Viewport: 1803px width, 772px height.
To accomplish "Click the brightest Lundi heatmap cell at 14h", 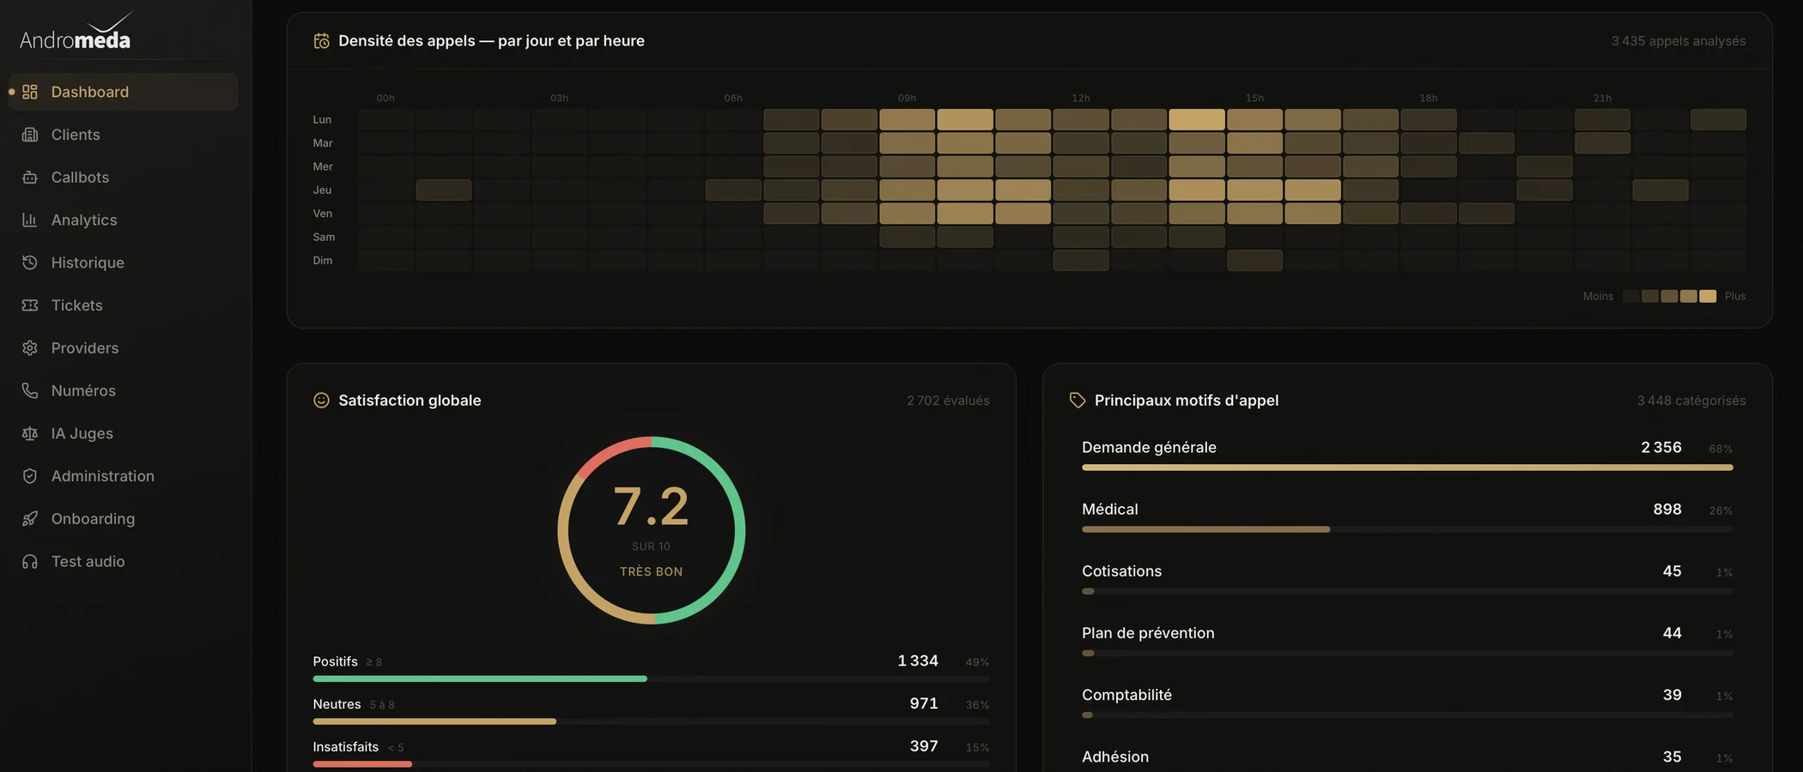I will (1197, 119).
